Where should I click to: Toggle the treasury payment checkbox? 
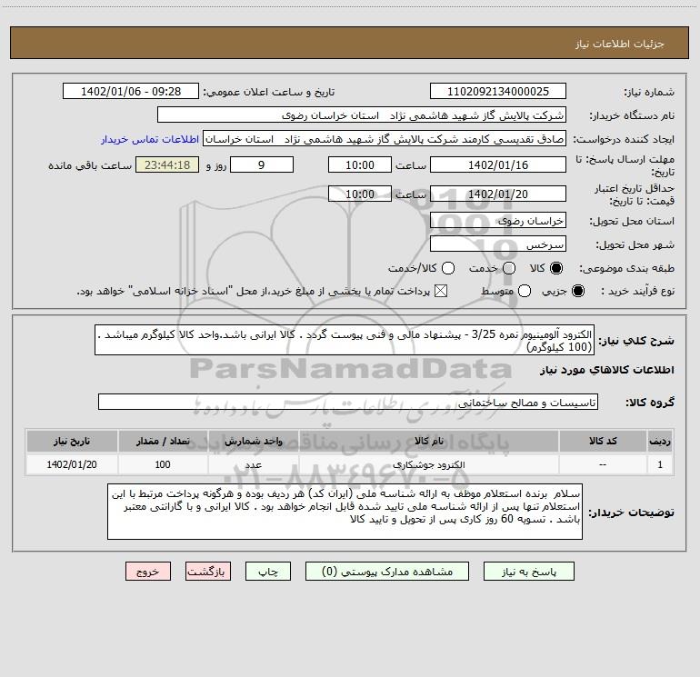pos(443,291)
